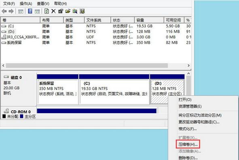The width and height of the screenshot is (239, 160).
Task: Select the (C:) 19.53 GB NTFS partition block
Action: coord(114,90)
